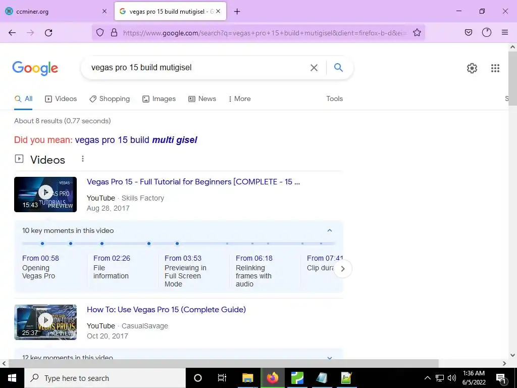Click the horizontal scrollbar thumb
Image resolution: width=517 pixels, height=388 pixels.
point(223,363)
